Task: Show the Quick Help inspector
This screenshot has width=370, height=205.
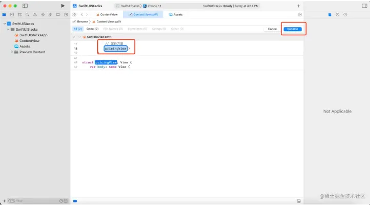Action: (345, 15)
